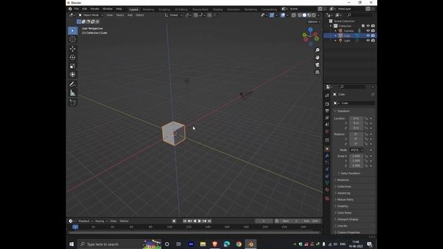Open the Modifier properties wrench tab
The height and width of the screenshot is (249, 443).
pos(327,156)
